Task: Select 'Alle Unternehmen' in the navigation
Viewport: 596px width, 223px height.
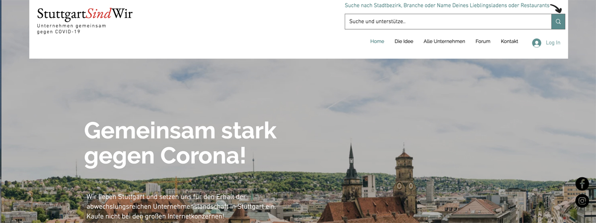Action: point(444,41)
